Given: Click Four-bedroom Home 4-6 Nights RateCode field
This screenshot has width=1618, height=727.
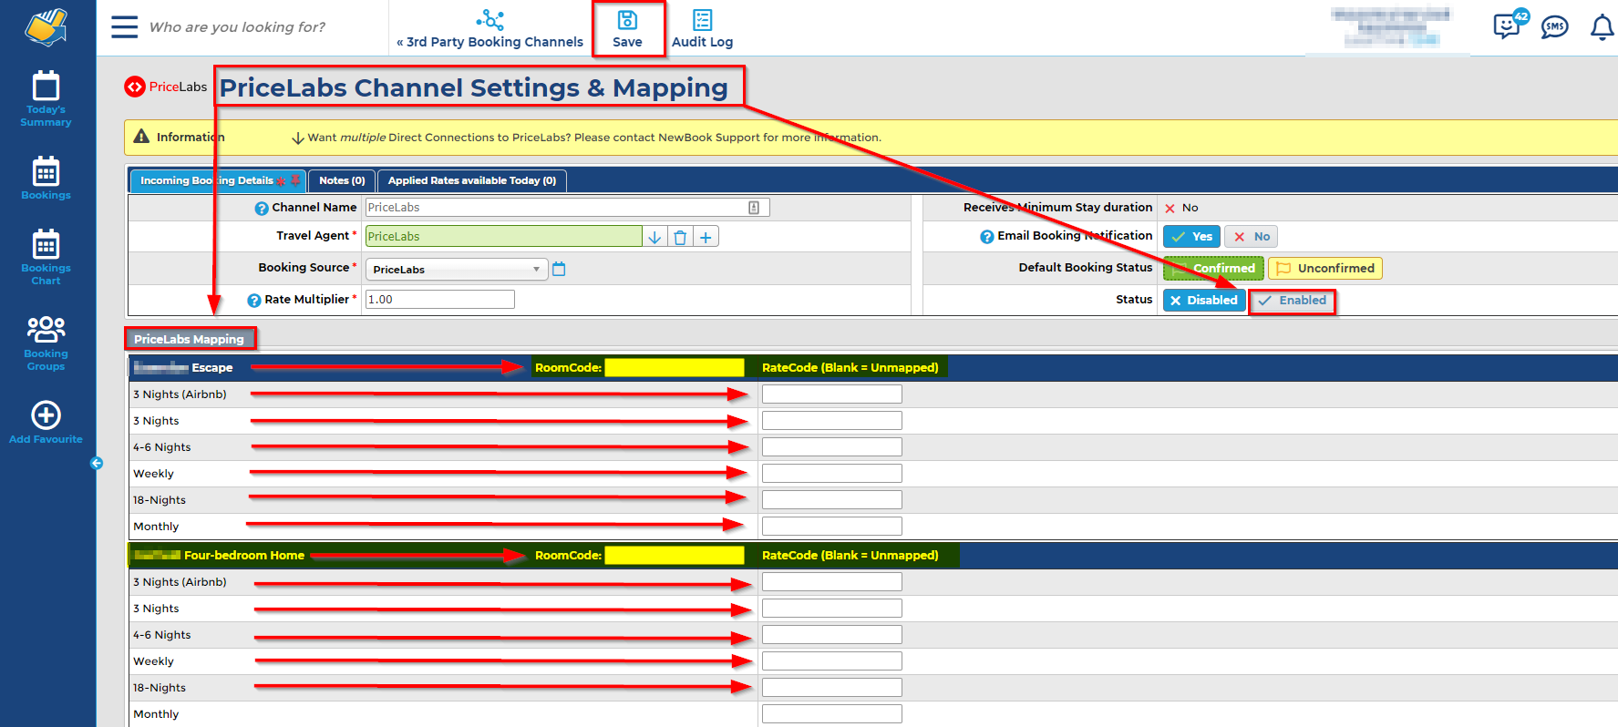Looking at the screenshot, I should [832, 635].
